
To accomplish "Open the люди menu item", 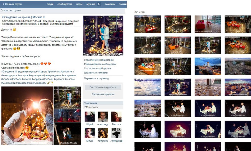I will coord(50,4).
